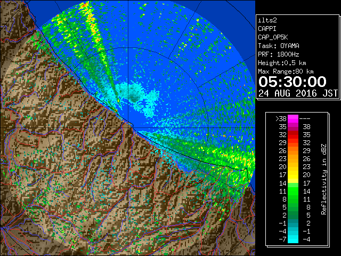Screen dimensions: 341x256
Task: Click the magenta >38 legend swatch
Action: tap(293, 119)
